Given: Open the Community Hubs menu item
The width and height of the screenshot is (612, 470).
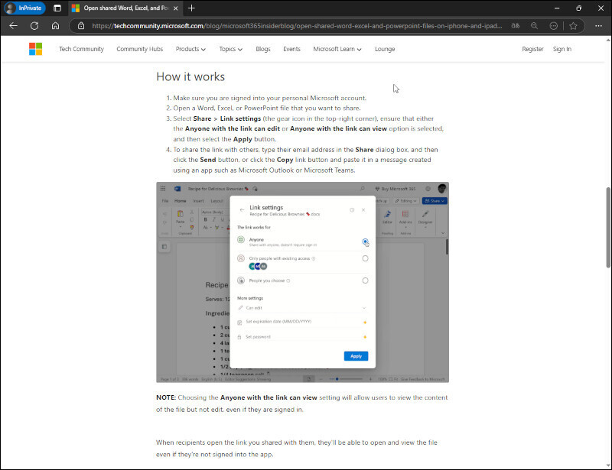Looking at the screenshot, I should pyautogui.click(x=140, y=49).
